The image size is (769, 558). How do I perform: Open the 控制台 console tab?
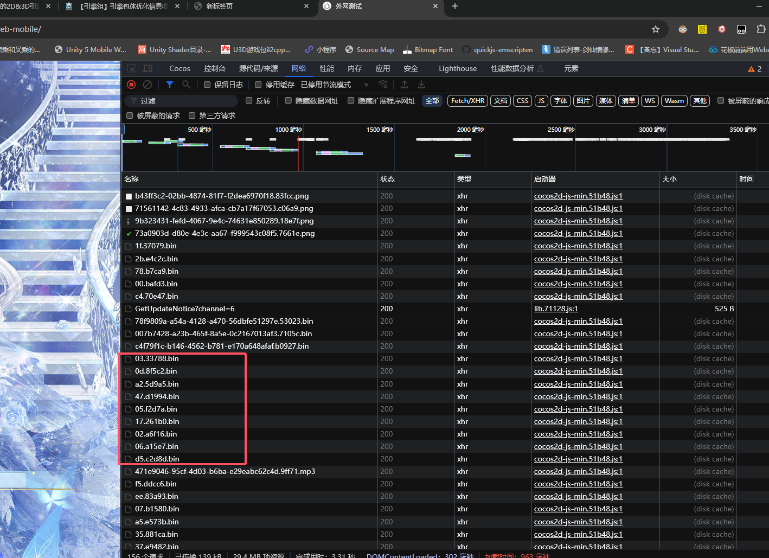pyautogui.click(x=214, y=69)
